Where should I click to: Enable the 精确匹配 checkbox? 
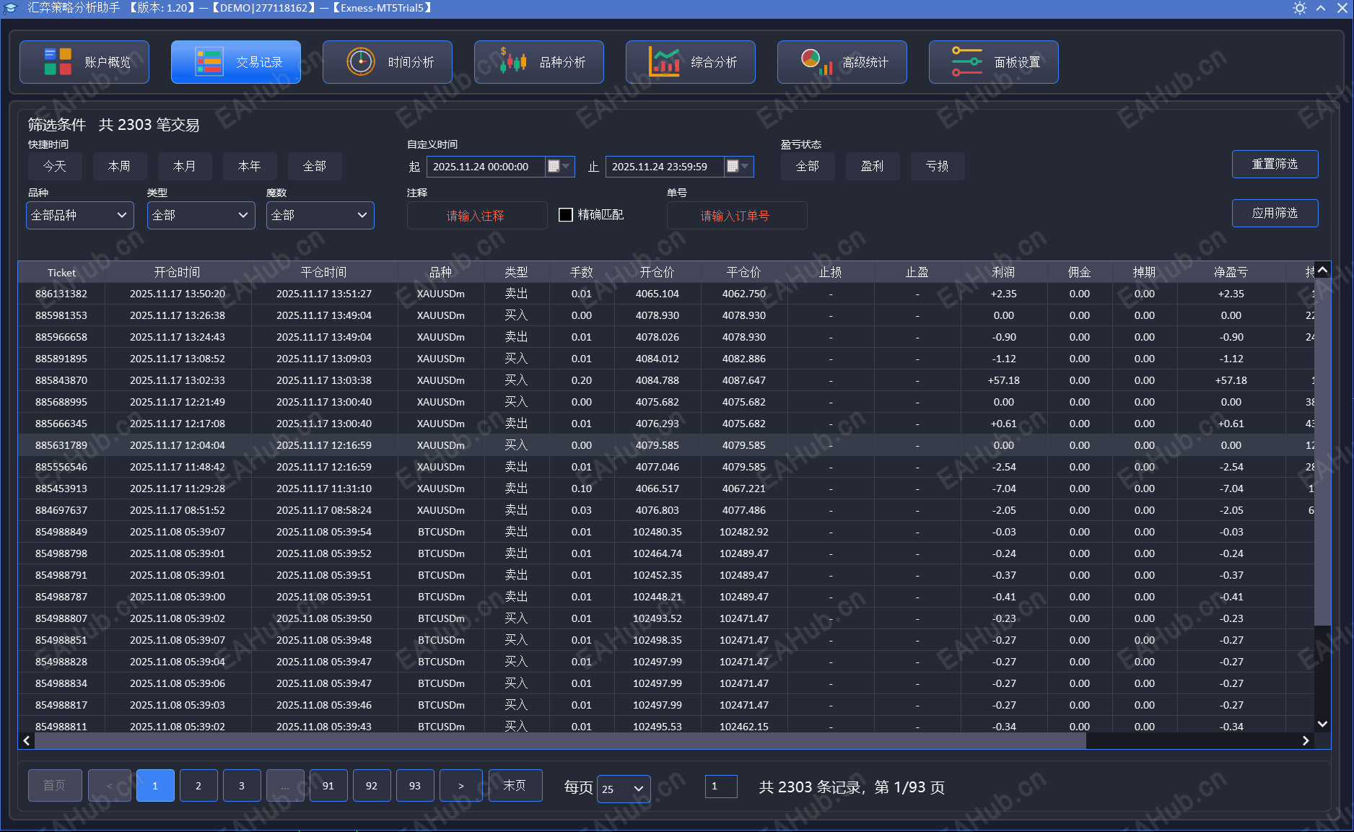(x=566, y=215)
